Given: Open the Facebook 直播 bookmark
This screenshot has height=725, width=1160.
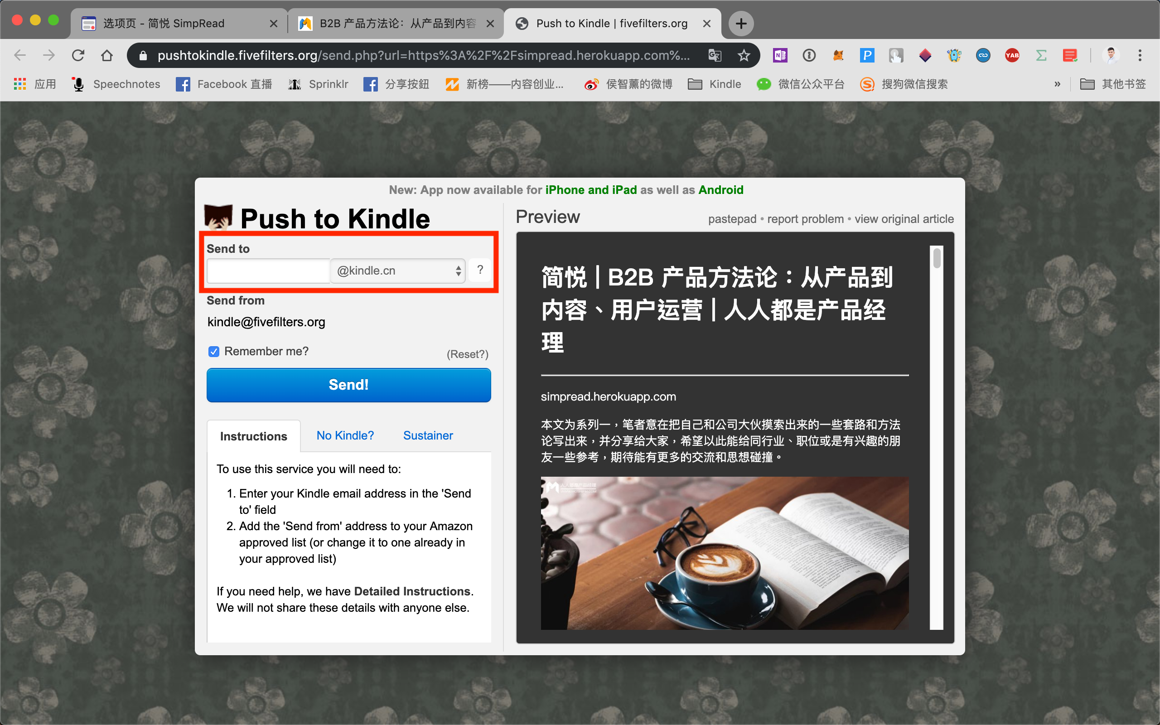Looking at the screenshot, I should tap(224, 84).
